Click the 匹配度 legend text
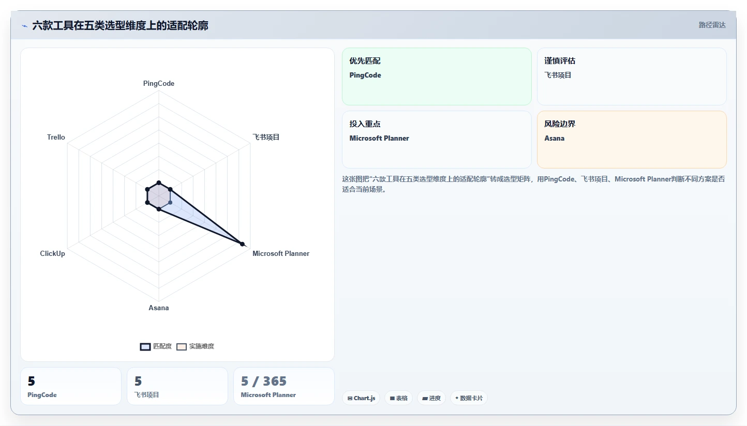Viewport: 747px width, 426px height. pyautogui.click(x=162, y=346)
